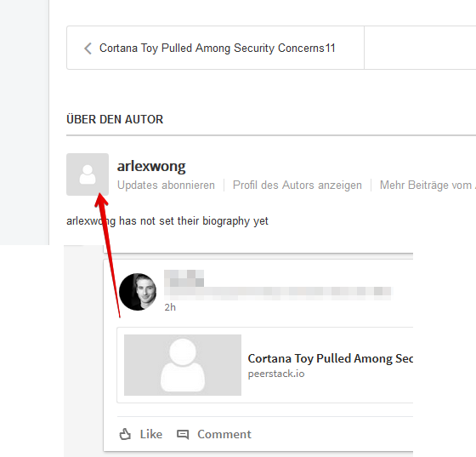
Task: Click the peerstack.io domain text
Action: (x=276, y=374)
